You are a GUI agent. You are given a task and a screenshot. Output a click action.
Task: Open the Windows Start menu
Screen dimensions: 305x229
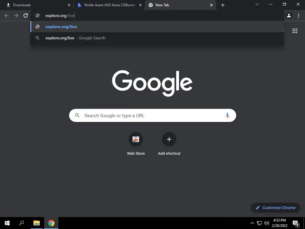[7, 223]
